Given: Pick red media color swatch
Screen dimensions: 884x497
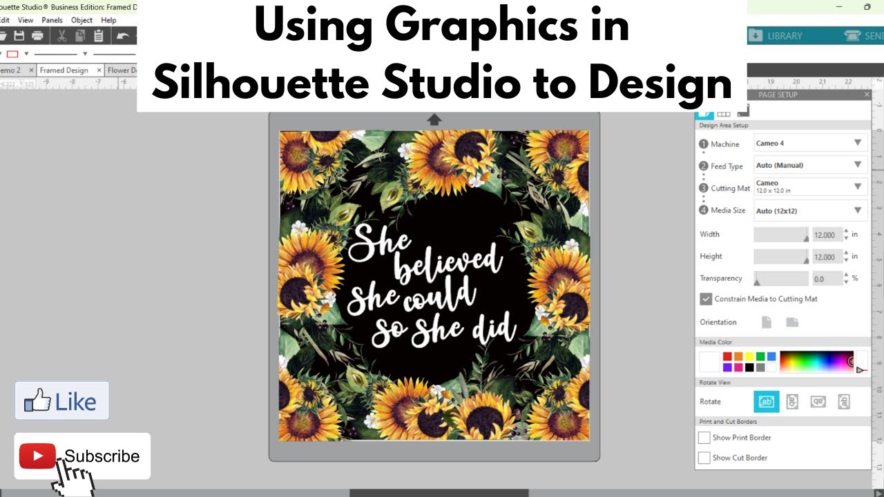Looking at the screenshot, I should tap(727, 356).
